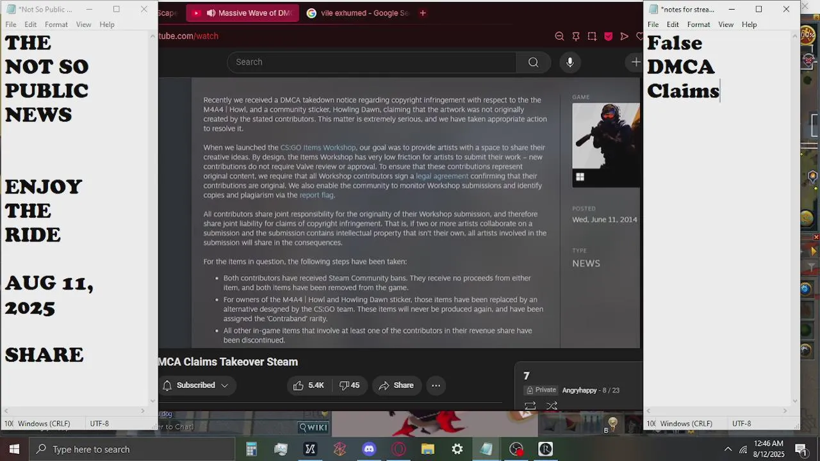Open the File Explorer taskbar icon

(427, 449)
